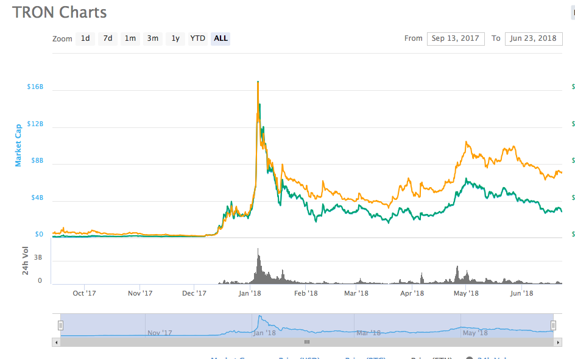Click the TRON Charts heading

click(60, 12)
